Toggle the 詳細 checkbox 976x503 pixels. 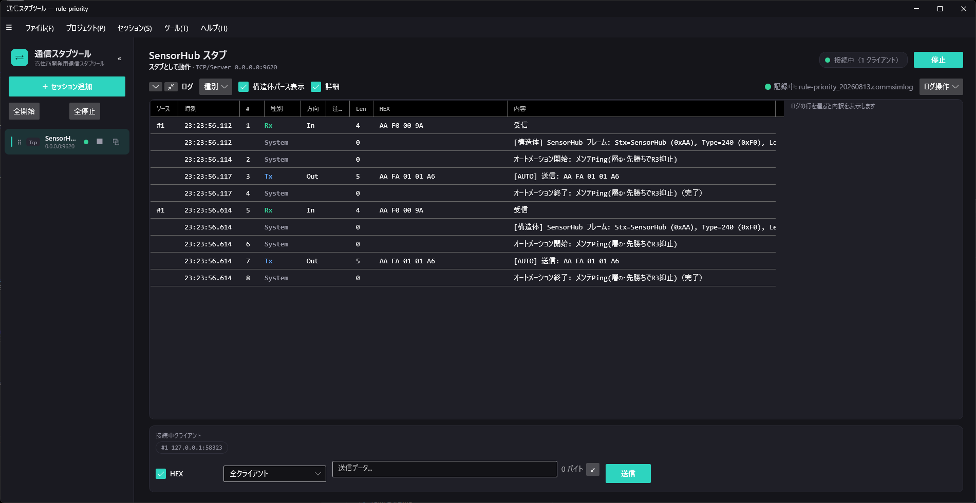[x=316, y=87]
